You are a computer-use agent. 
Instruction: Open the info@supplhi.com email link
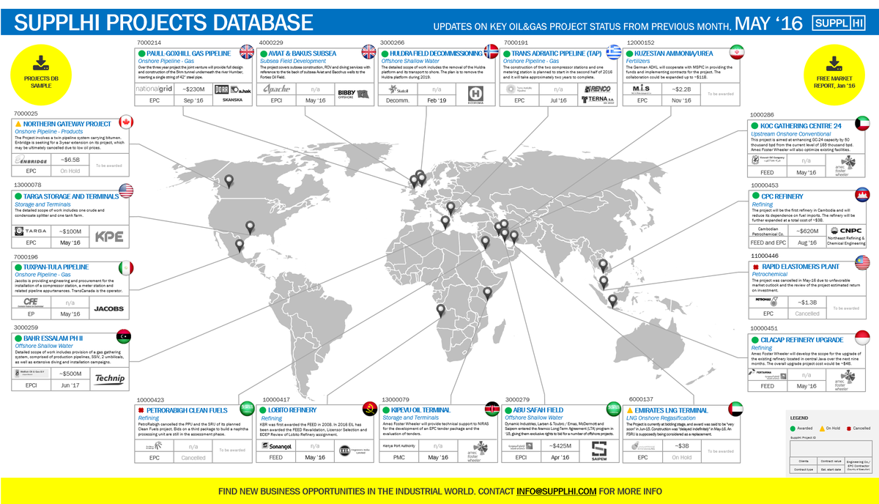(x=556, y=491)
